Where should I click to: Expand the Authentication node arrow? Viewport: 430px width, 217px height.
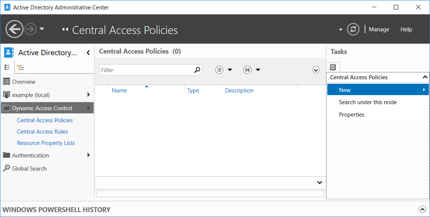coord(89,155)
